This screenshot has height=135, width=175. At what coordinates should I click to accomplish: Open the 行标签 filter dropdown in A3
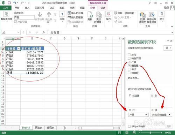point(19,48)
